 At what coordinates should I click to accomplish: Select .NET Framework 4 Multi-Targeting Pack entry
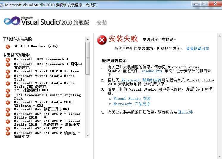point(48,97)
